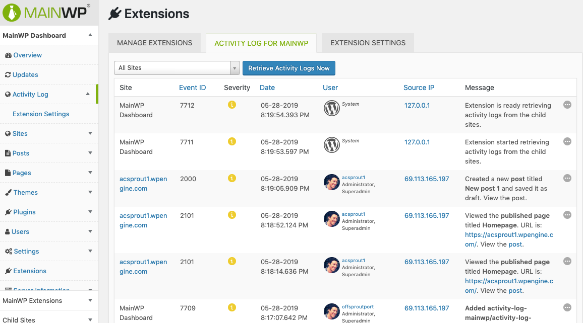583x323 pixels.
Task: Click severity info icon for event 7709
Action: point(232,307)
